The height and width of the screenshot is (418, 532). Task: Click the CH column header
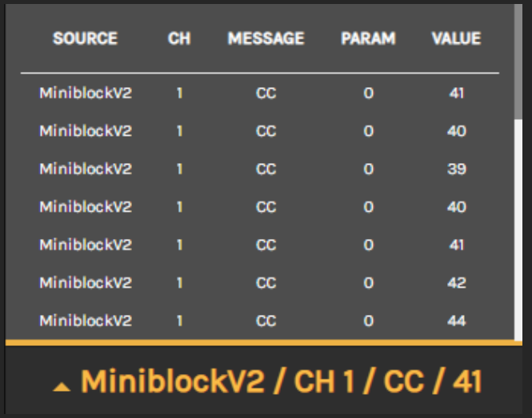pyautogui.click(x=179, y=38)
